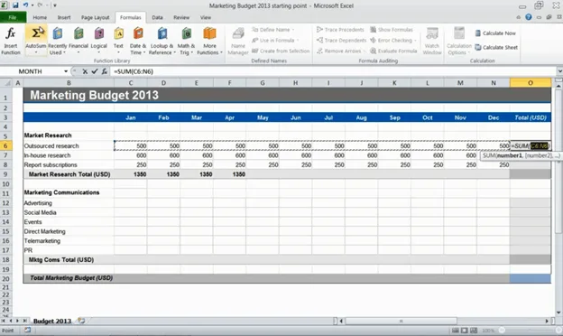Screen dimensions: 563x336
Task: Switch to the Home tab
Action: click(40, 17)
